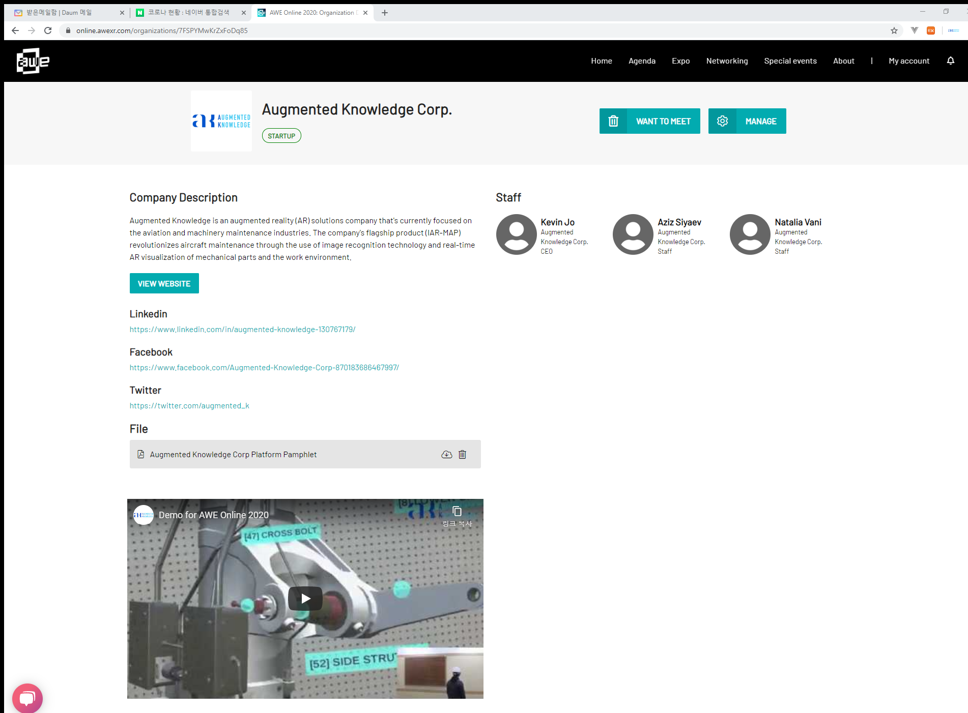Open the Facebook page link
Viewport: 968px width, 713px height.
click(264, 368)
